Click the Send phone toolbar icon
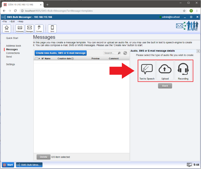The image size is (201, 169). pyautogui.click(x=52, y=29)
